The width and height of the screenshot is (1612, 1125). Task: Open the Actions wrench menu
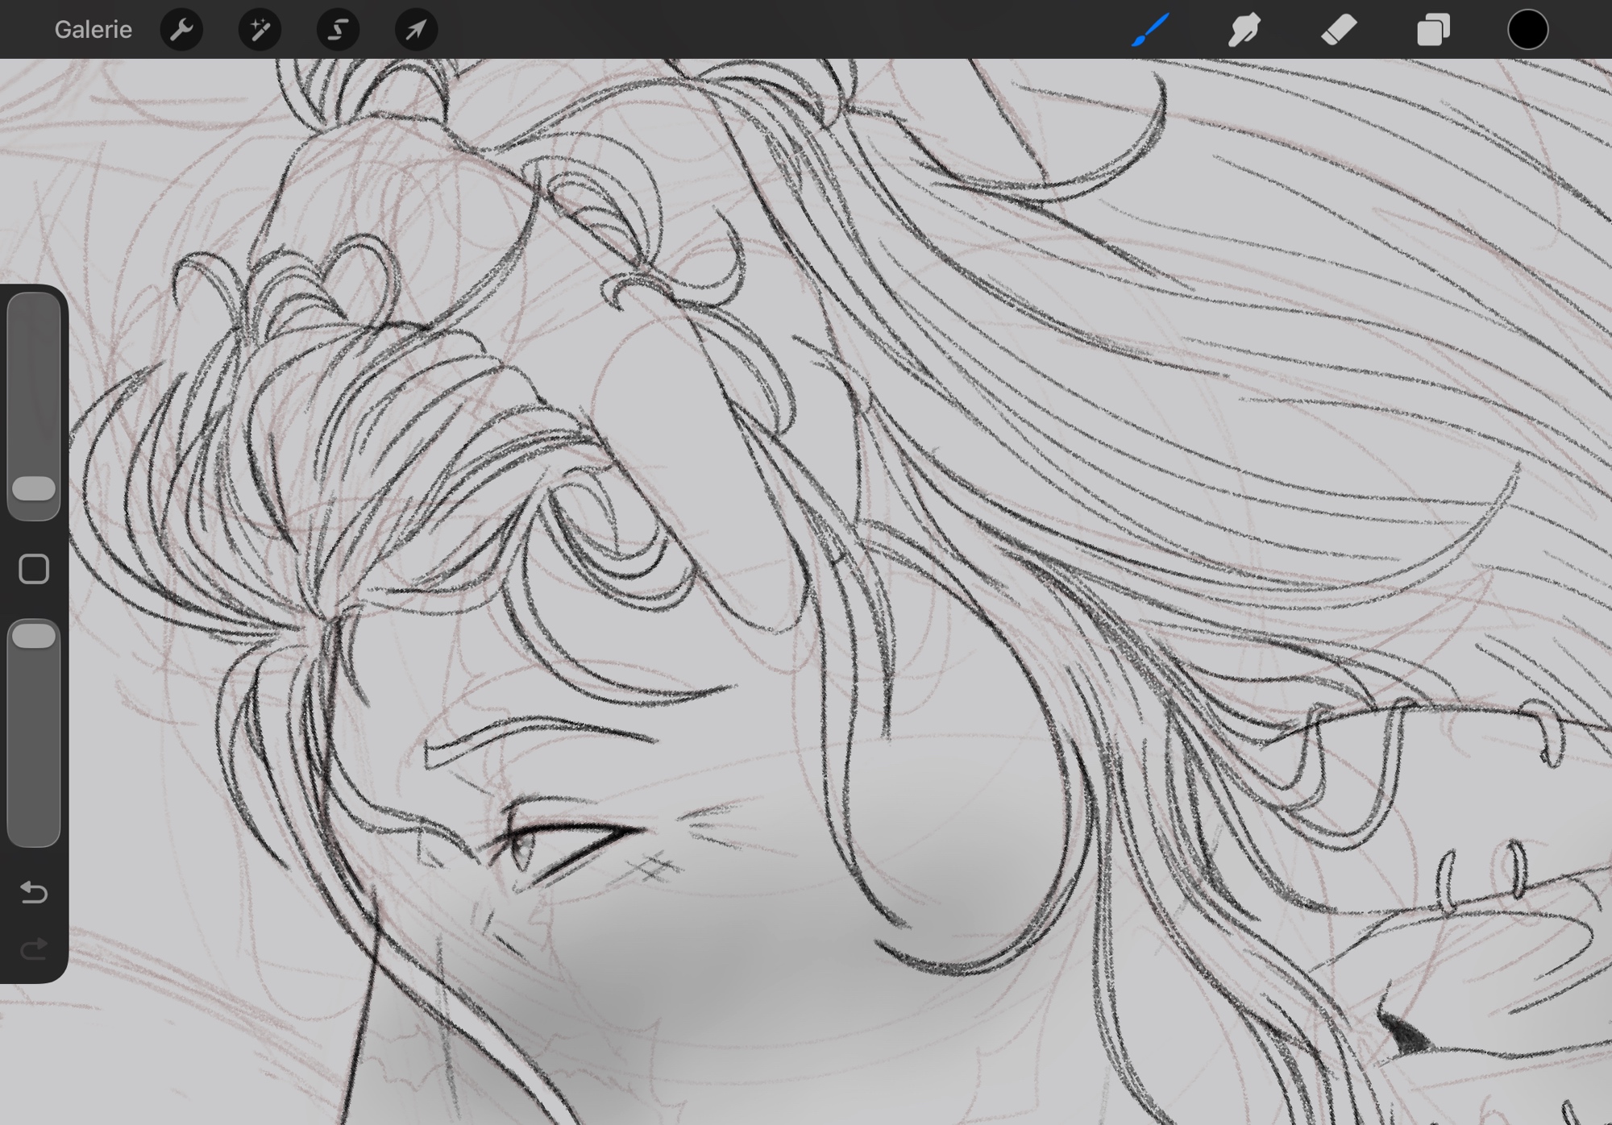(x=181, y=30)
